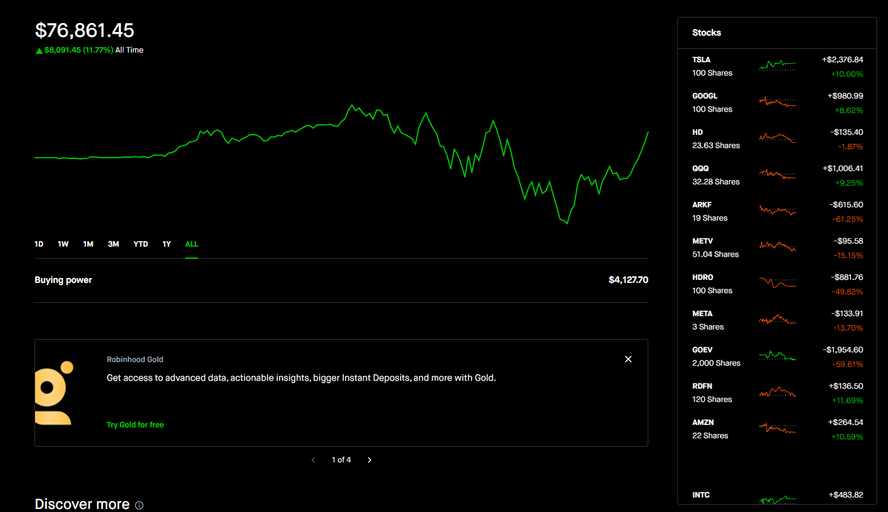Click QQQ 32.28 Shares text

716,182
